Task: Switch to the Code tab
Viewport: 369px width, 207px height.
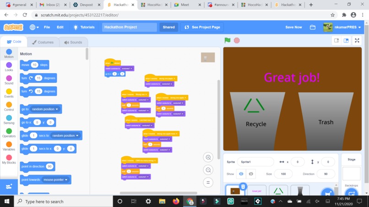Action: coord(14,42)
